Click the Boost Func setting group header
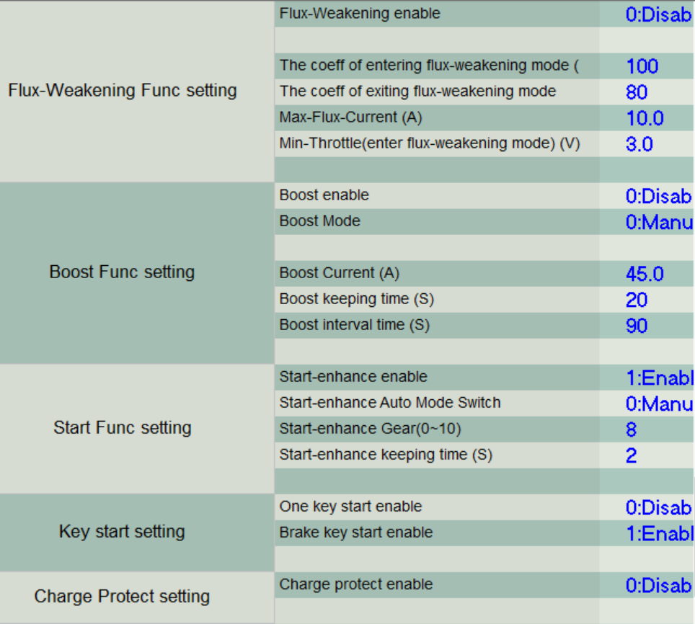Screen dimensions: 695x624 tap(122, 272)
